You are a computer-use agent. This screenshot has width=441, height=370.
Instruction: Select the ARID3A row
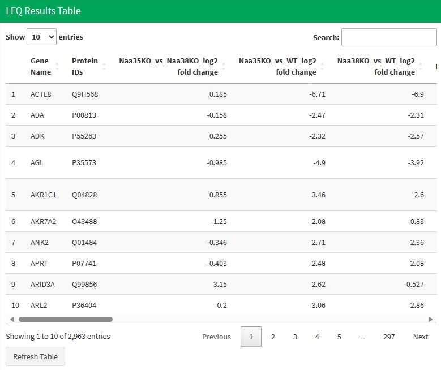click(x=42, y=284)
